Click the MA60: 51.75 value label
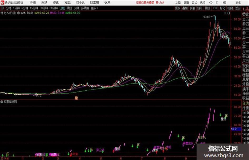The image size is (249, 160). tap(73, 13)
